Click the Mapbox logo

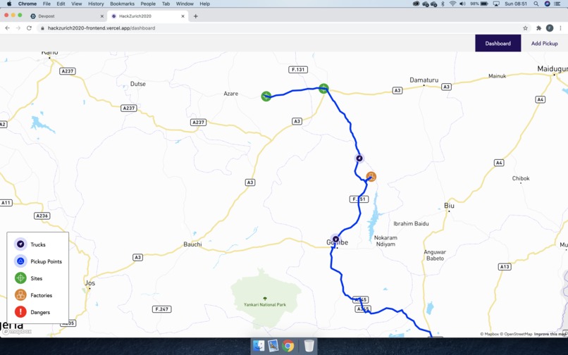point(18,331)
